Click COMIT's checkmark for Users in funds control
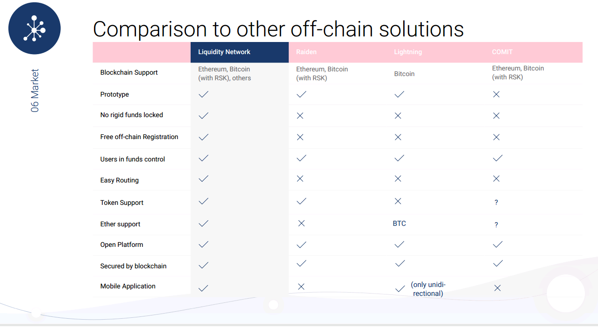This screenshot has height=336, width=598. tap(498, 158)
